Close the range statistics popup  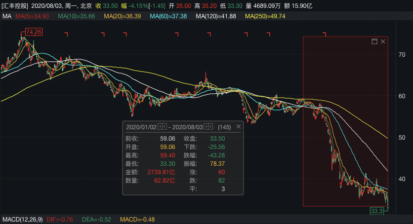click(x=238, y=127)
